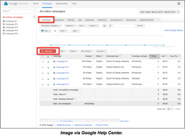
Task: Check the Campaign #13 row checkbox
Action: 43,67
